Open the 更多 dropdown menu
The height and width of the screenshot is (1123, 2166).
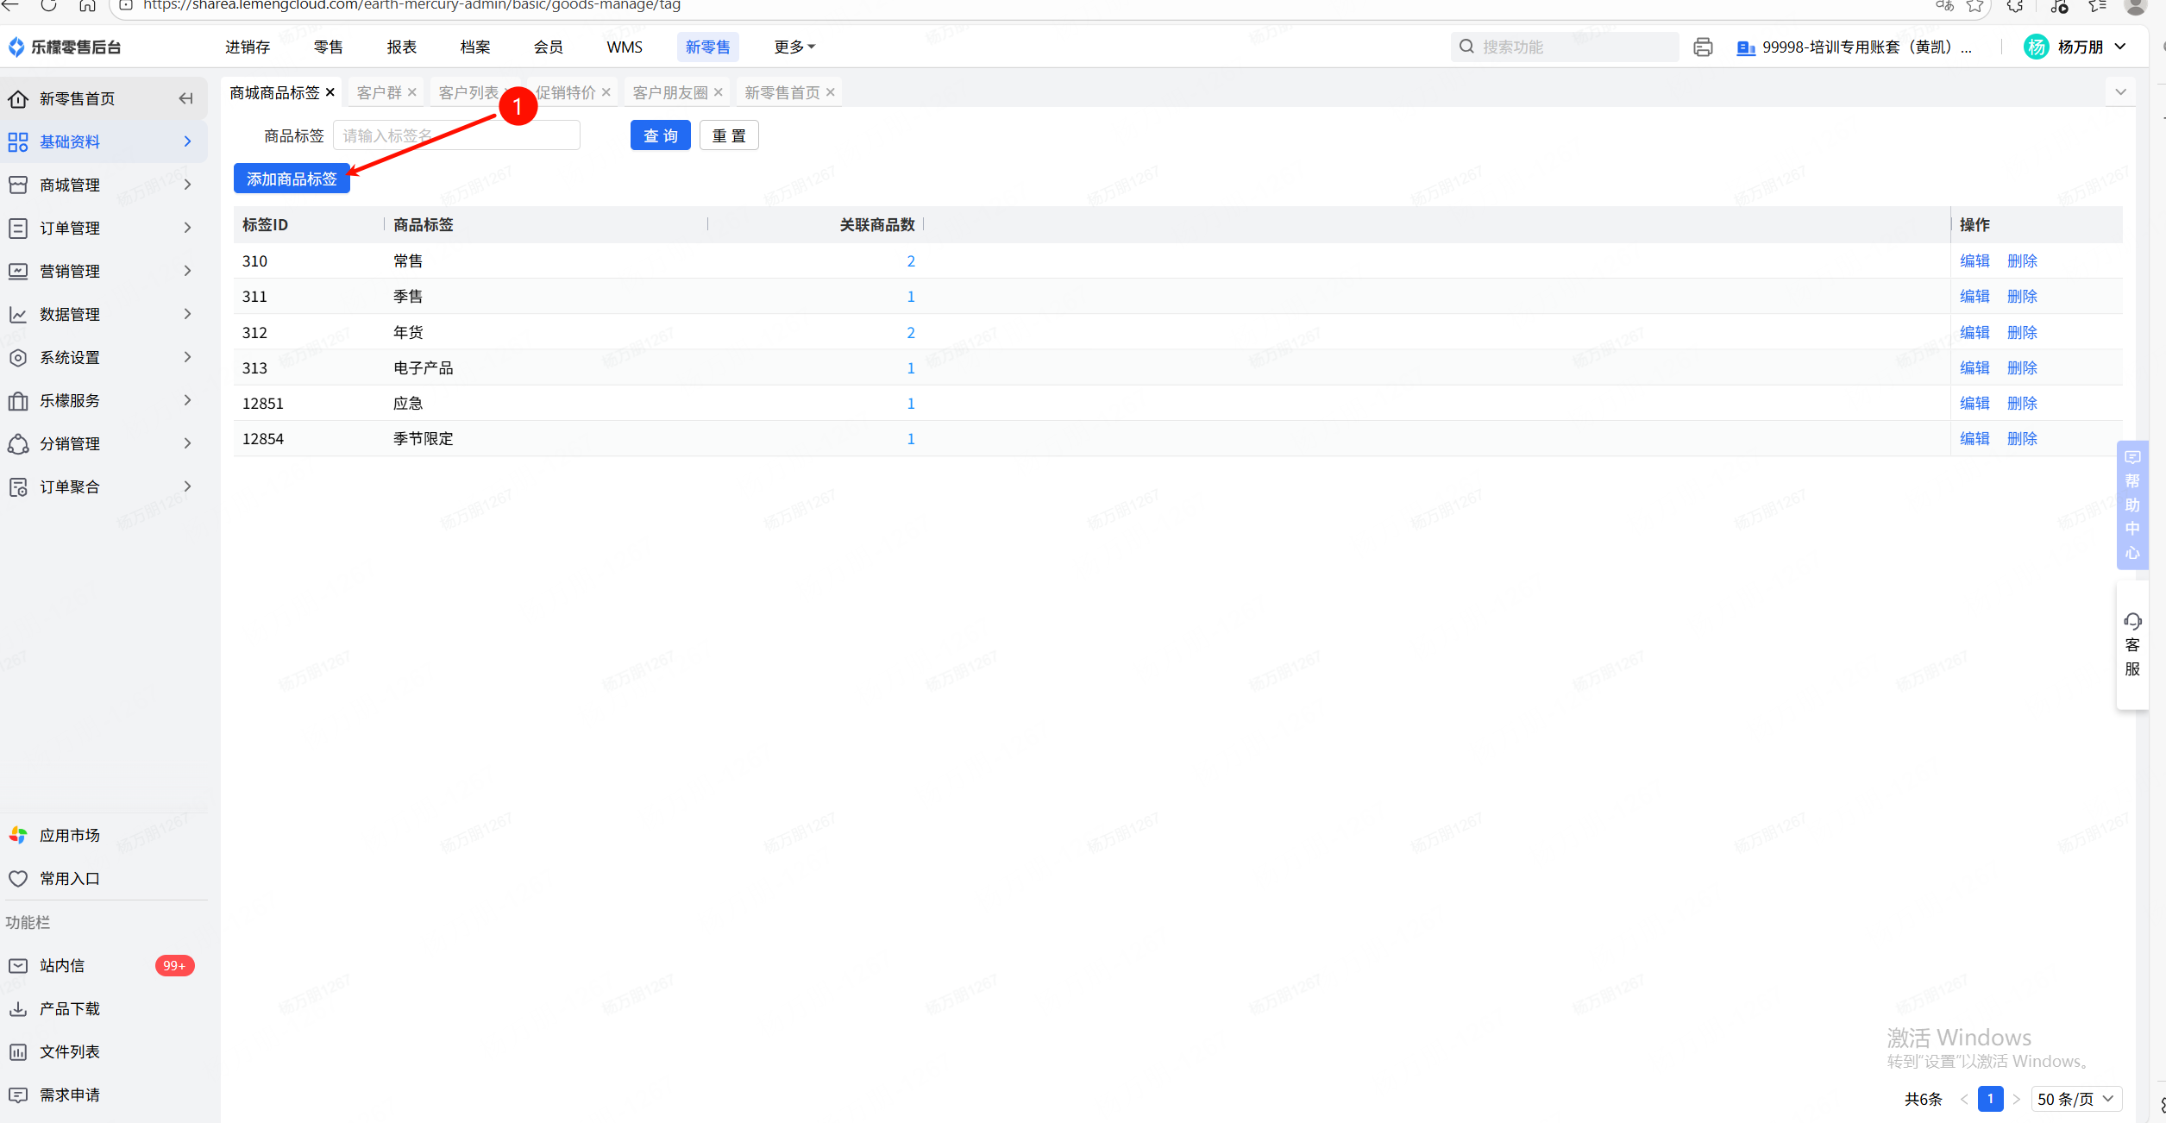(794, 47)
